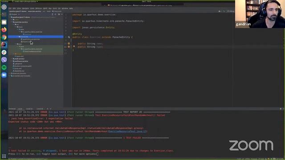Collapse the test folder node
285x160 pixels.
(16, 44)
